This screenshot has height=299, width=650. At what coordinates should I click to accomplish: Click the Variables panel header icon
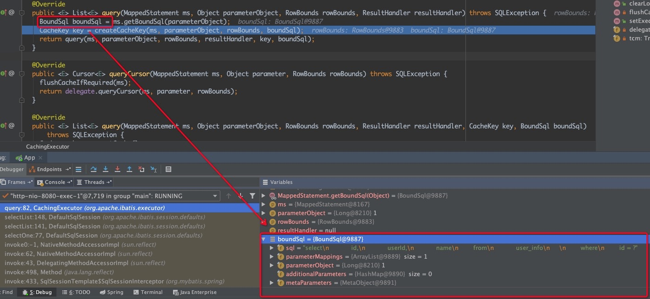click(264, 182)
